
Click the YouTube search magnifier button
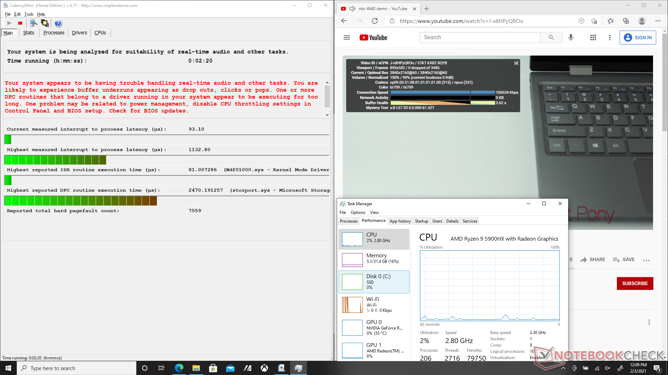[551, 37]
